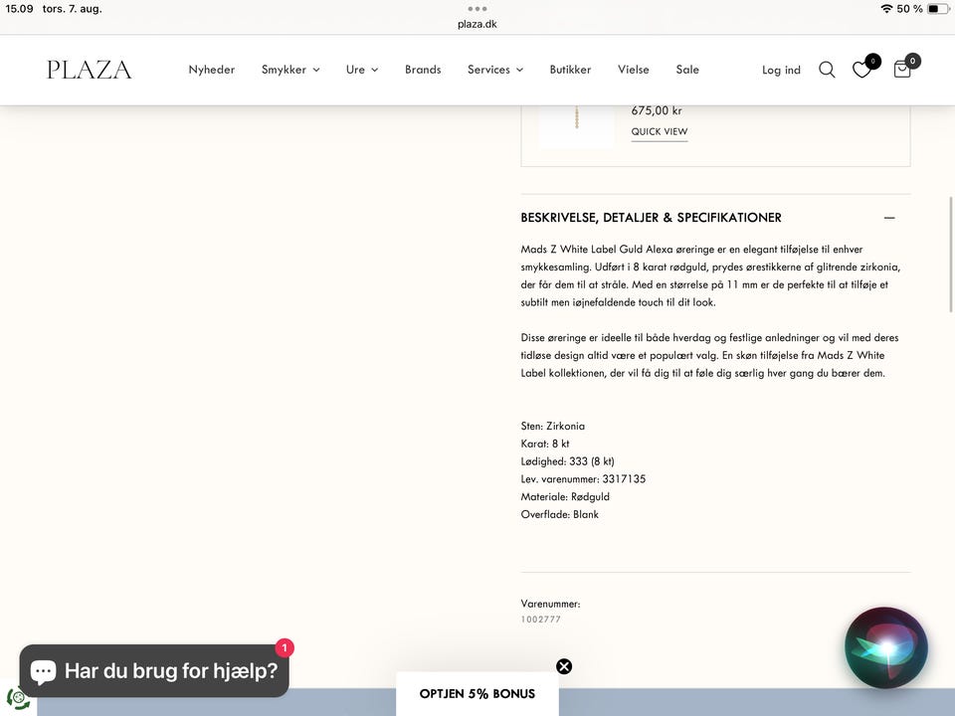The height and width of the screenshot is (716, 955).
Task: Expand the Services dropdown menu
Action: pyautogui.click(x=495, y=70)
